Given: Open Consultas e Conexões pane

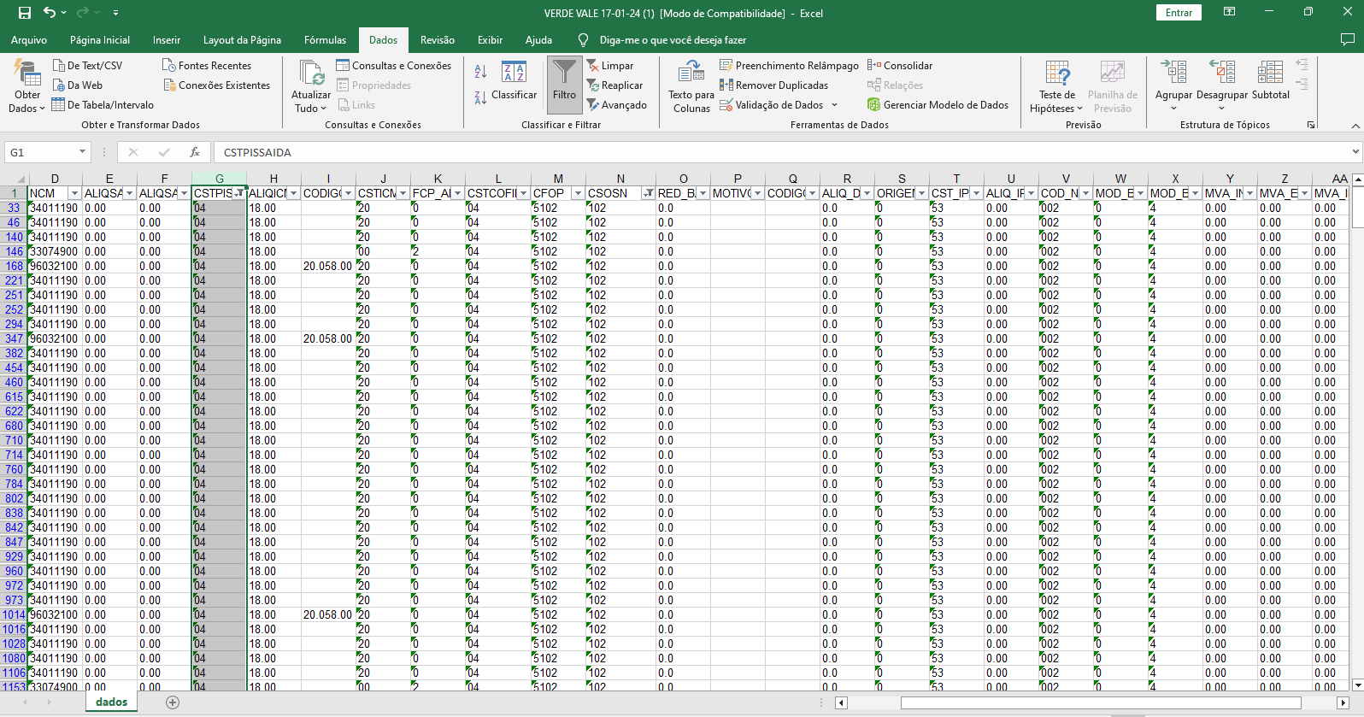Looking at the screenshot, I should click(x=393, y=66).
